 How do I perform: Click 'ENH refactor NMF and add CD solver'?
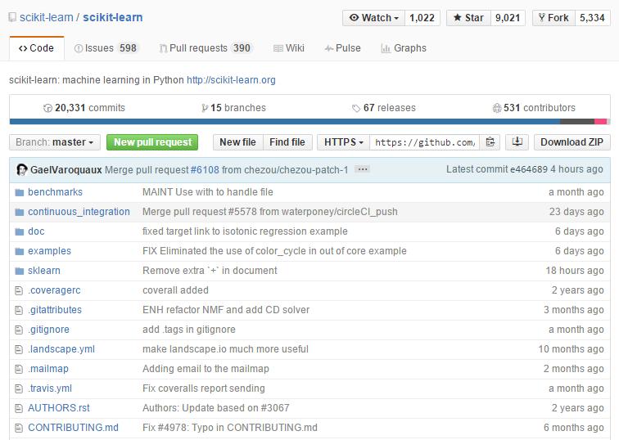point(226,310)
